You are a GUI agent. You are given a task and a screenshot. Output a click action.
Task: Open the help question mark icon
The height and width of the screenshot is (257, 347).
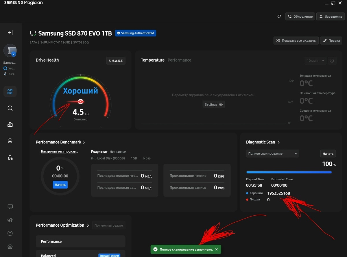click(10, 234)
